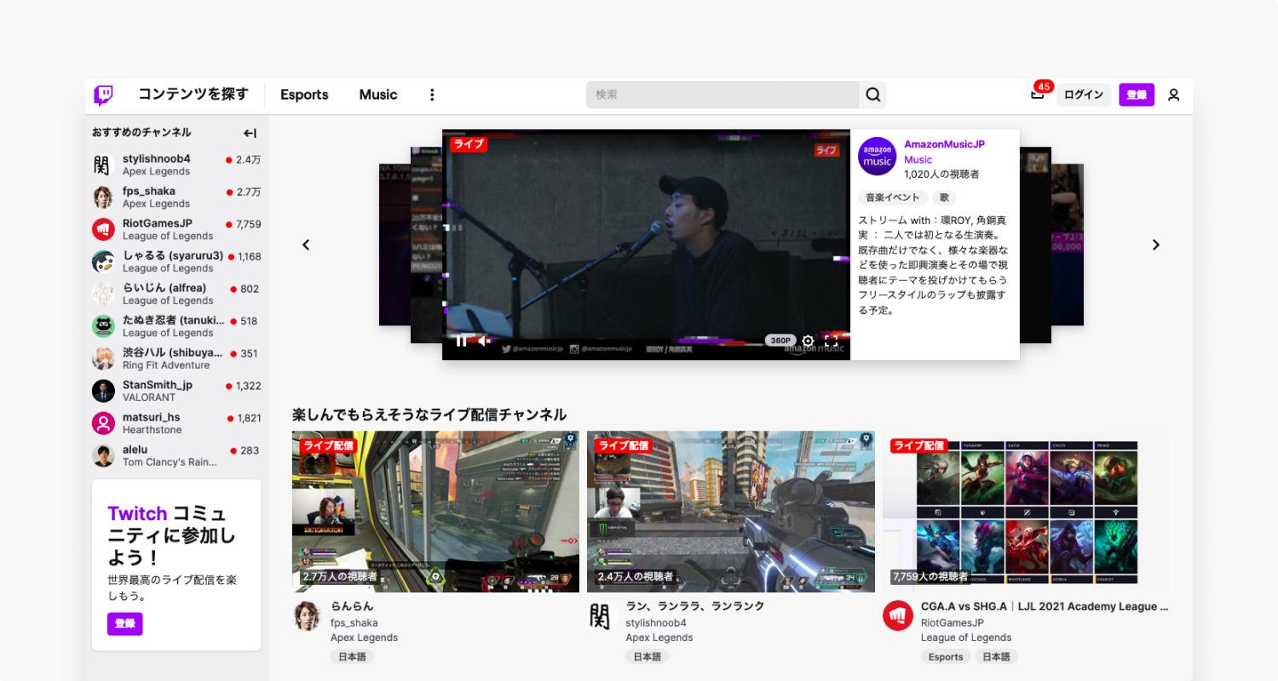
Task: Go to previous carousel stream
Action: pyautogui.click(x=306, y=245)
